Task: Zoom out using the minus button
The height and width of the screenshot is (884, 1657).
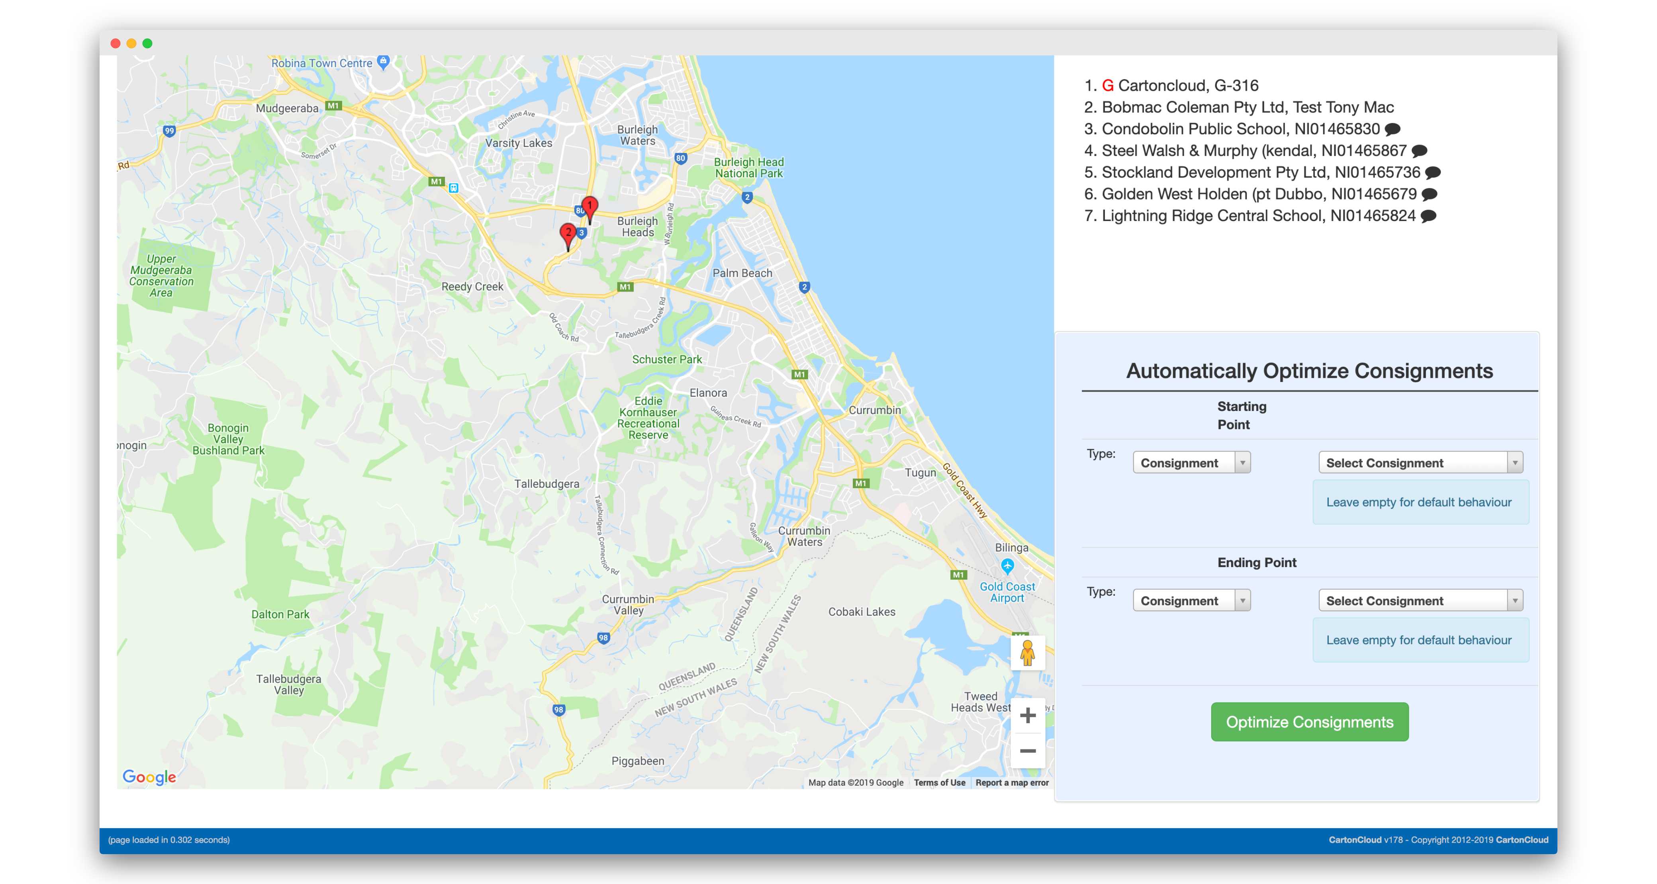Action: click(1027, 750)
